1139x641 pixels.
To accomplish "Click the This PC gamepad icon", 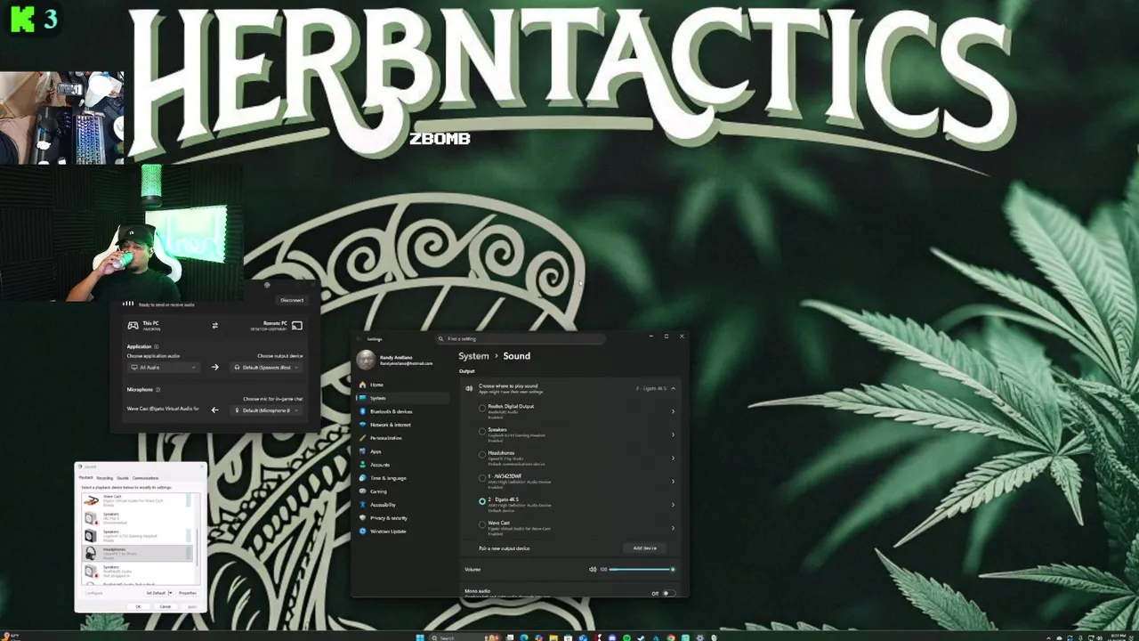I will [133, 326].
